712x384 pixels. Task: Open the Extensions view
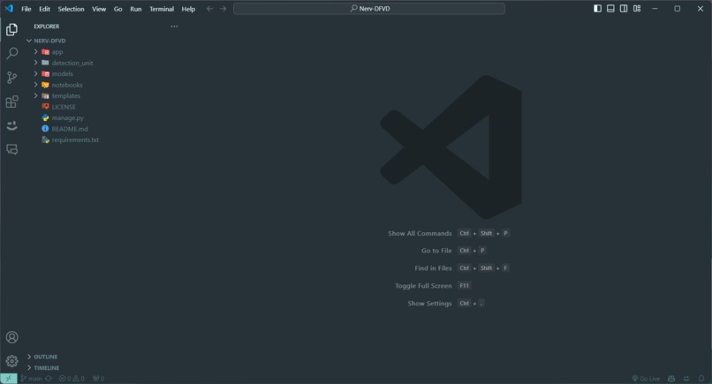pos(11,102)
